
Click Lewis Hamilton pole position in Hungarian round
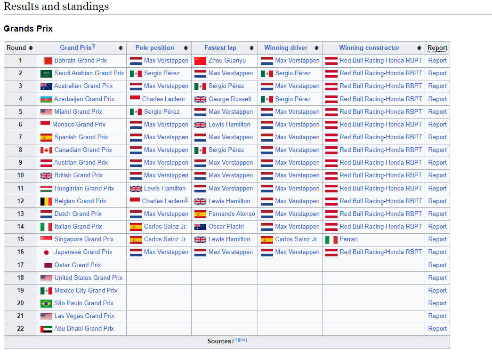(165, 188)
